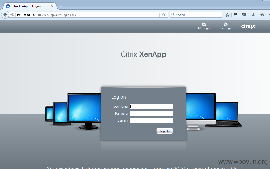Click the Citrix logo in the header
The height and width of the screenshot is (169, 270).
pyautogui.click(x=249, y=26)
